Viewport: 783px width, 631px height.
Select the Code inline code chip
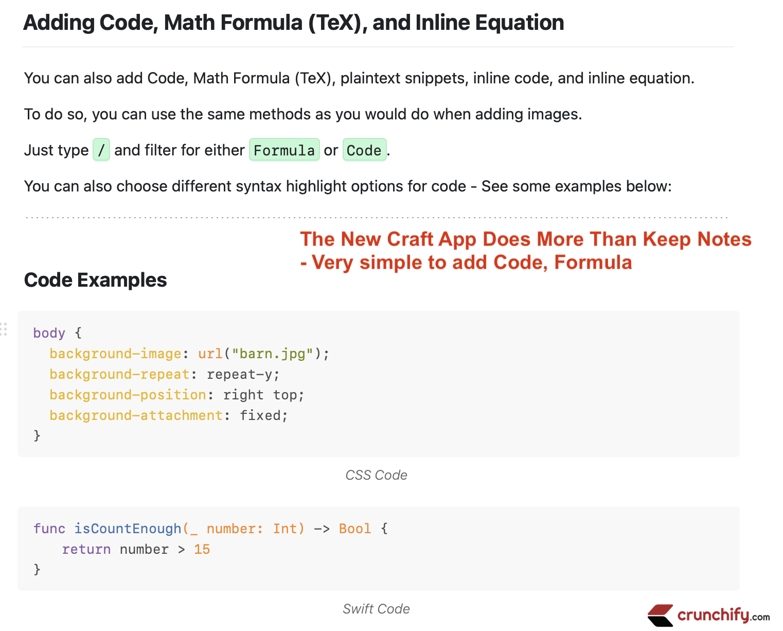[x=364, y=150]
